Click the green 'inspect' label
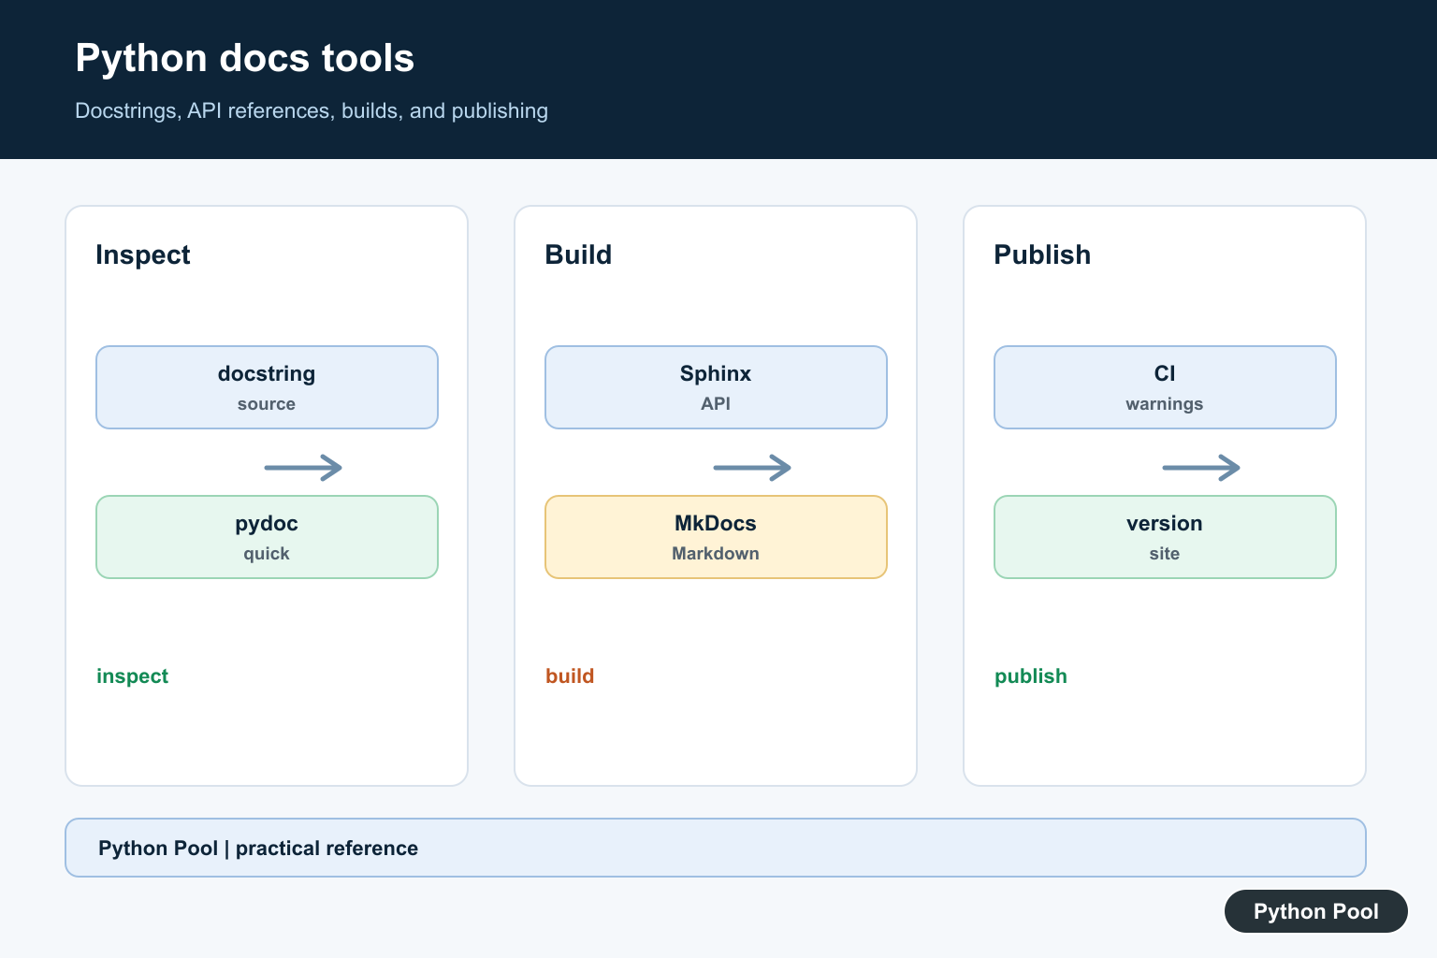The height and width of the screenshot is (958, 1437). pyautogui.click(x=133, y=676)
